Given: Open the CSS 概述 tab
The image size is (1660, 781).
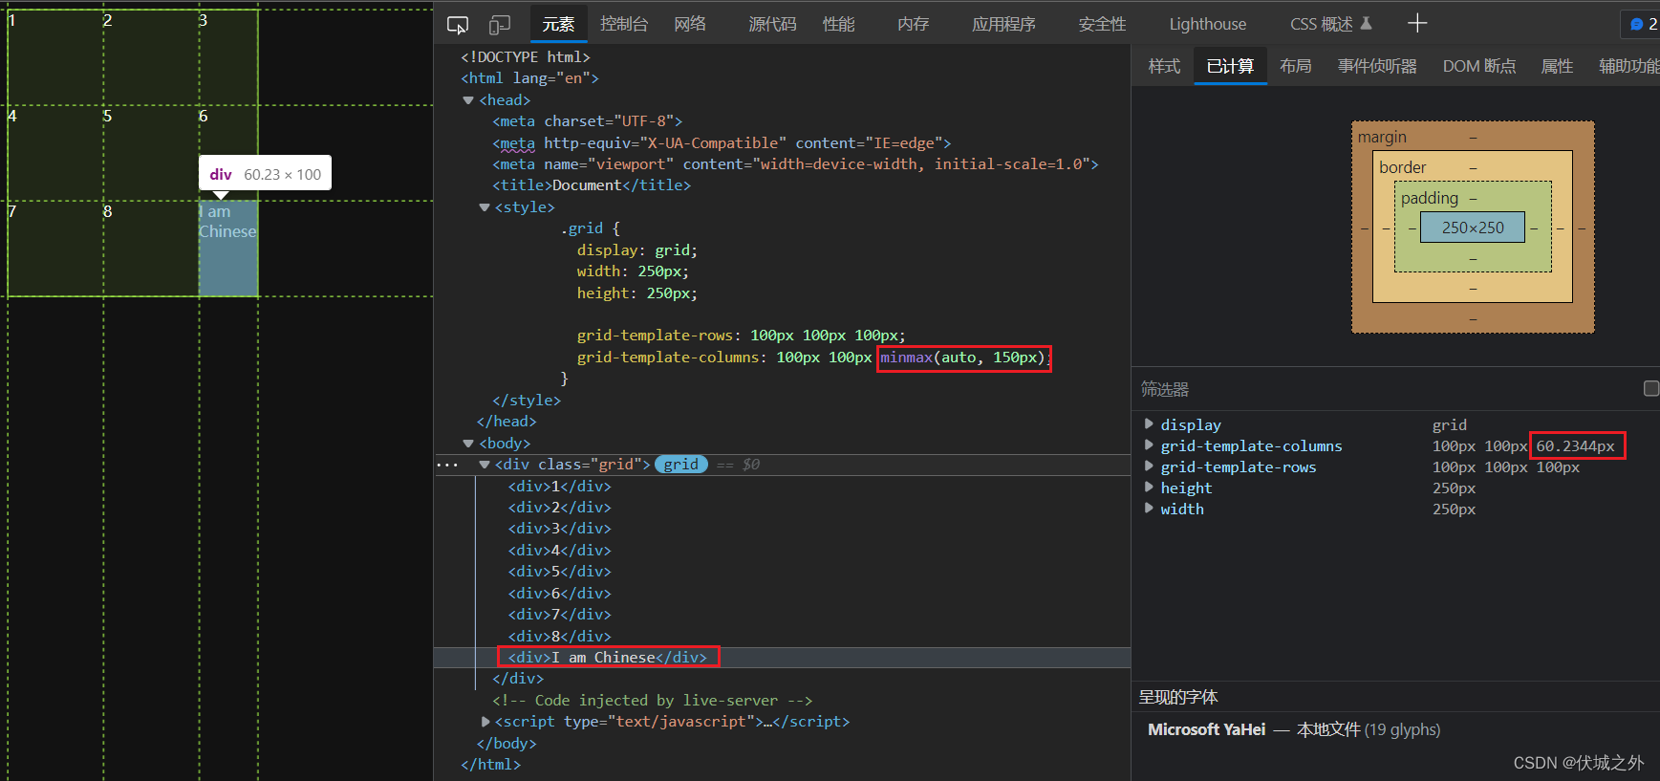Looking at the screenshot, I should point(1330,24).
